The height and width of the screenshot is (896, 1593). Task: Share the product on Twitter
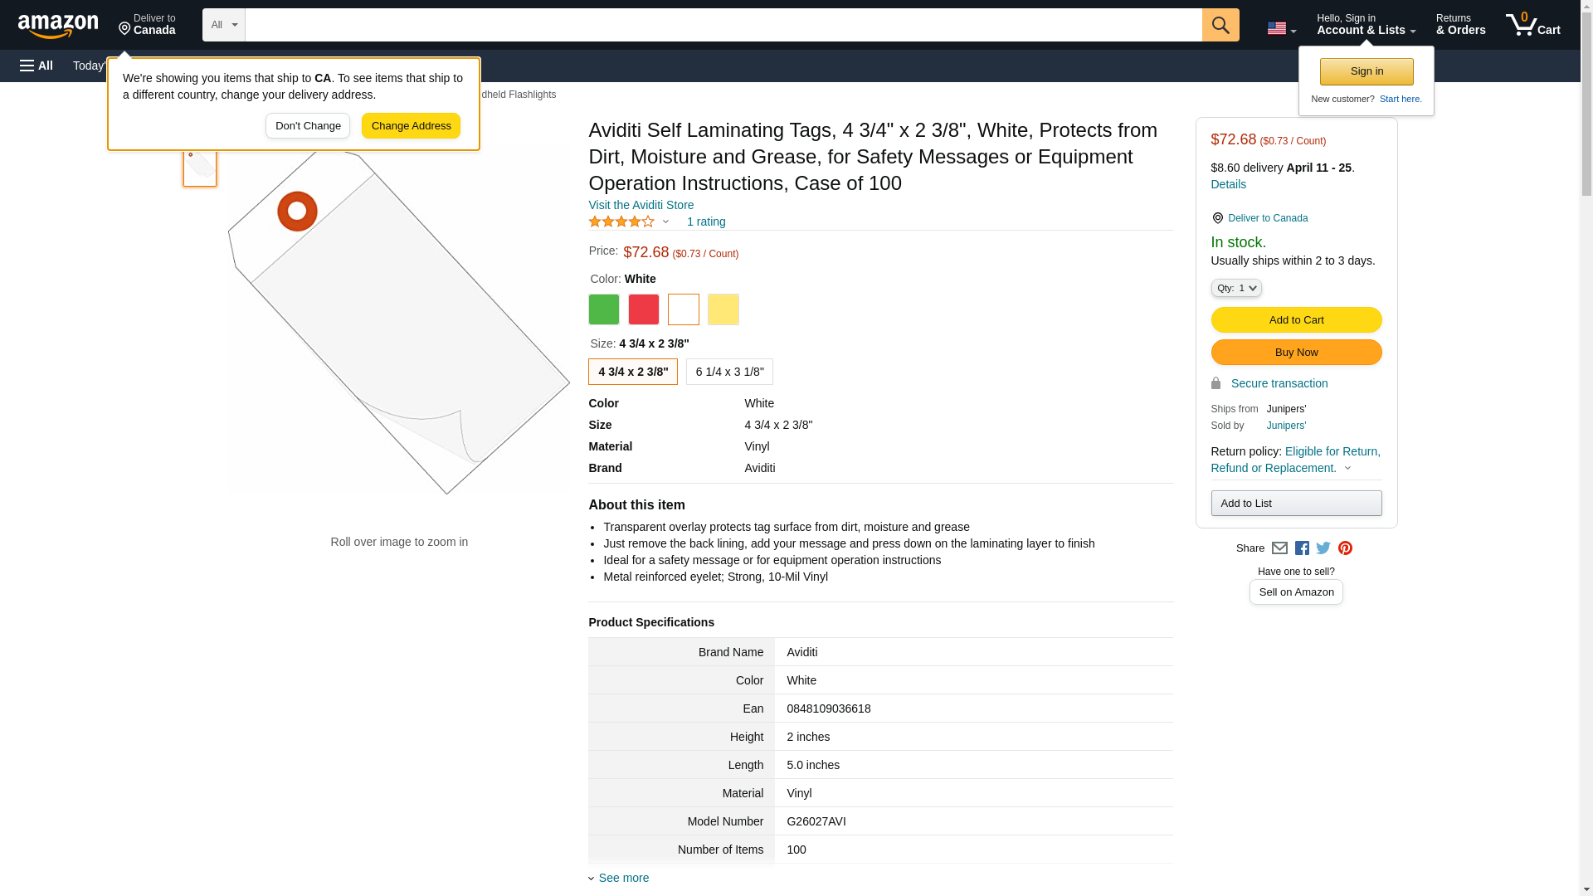[x=1323, y=548]
